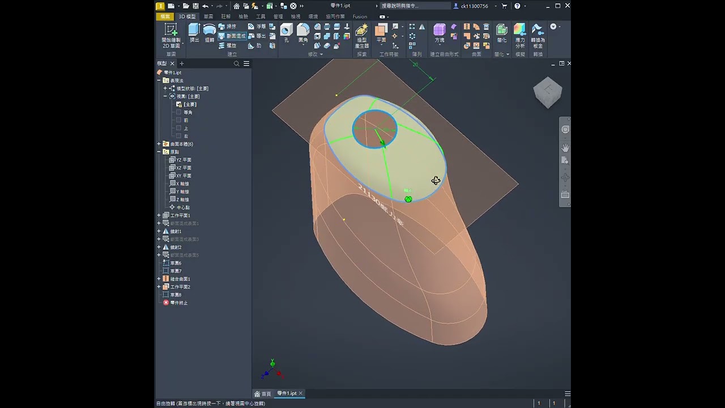The width and height of the screenshot is (725, 408).
Task: Create a freeform Box (方塊)
Action: coord(439,33)
